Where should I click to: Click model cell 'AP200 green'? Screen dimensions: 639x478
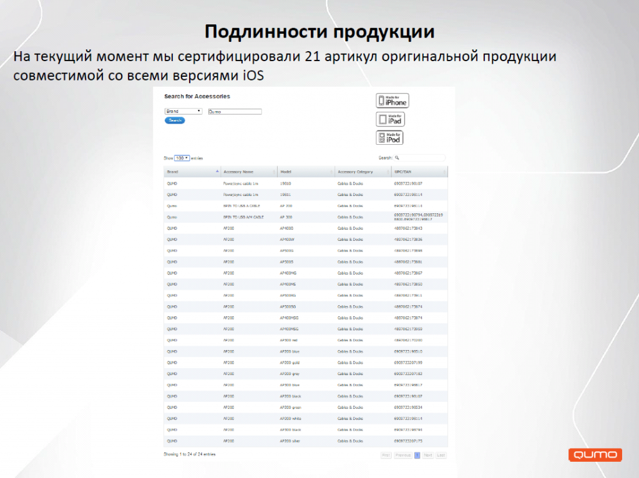(291, 407)
